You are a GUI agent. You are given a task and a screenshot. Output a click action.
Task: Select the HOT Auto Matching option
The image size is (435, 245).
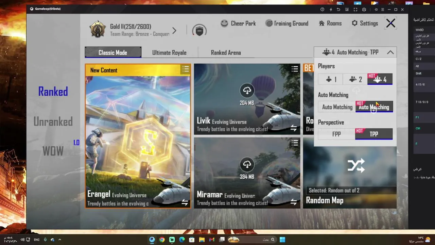(x=374, y=107)
